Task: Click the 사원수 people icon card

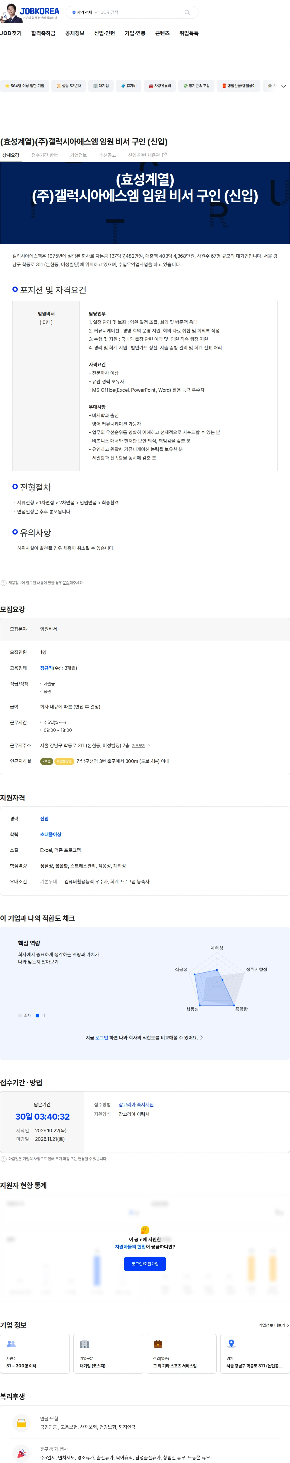Action: pos(35,1353)
